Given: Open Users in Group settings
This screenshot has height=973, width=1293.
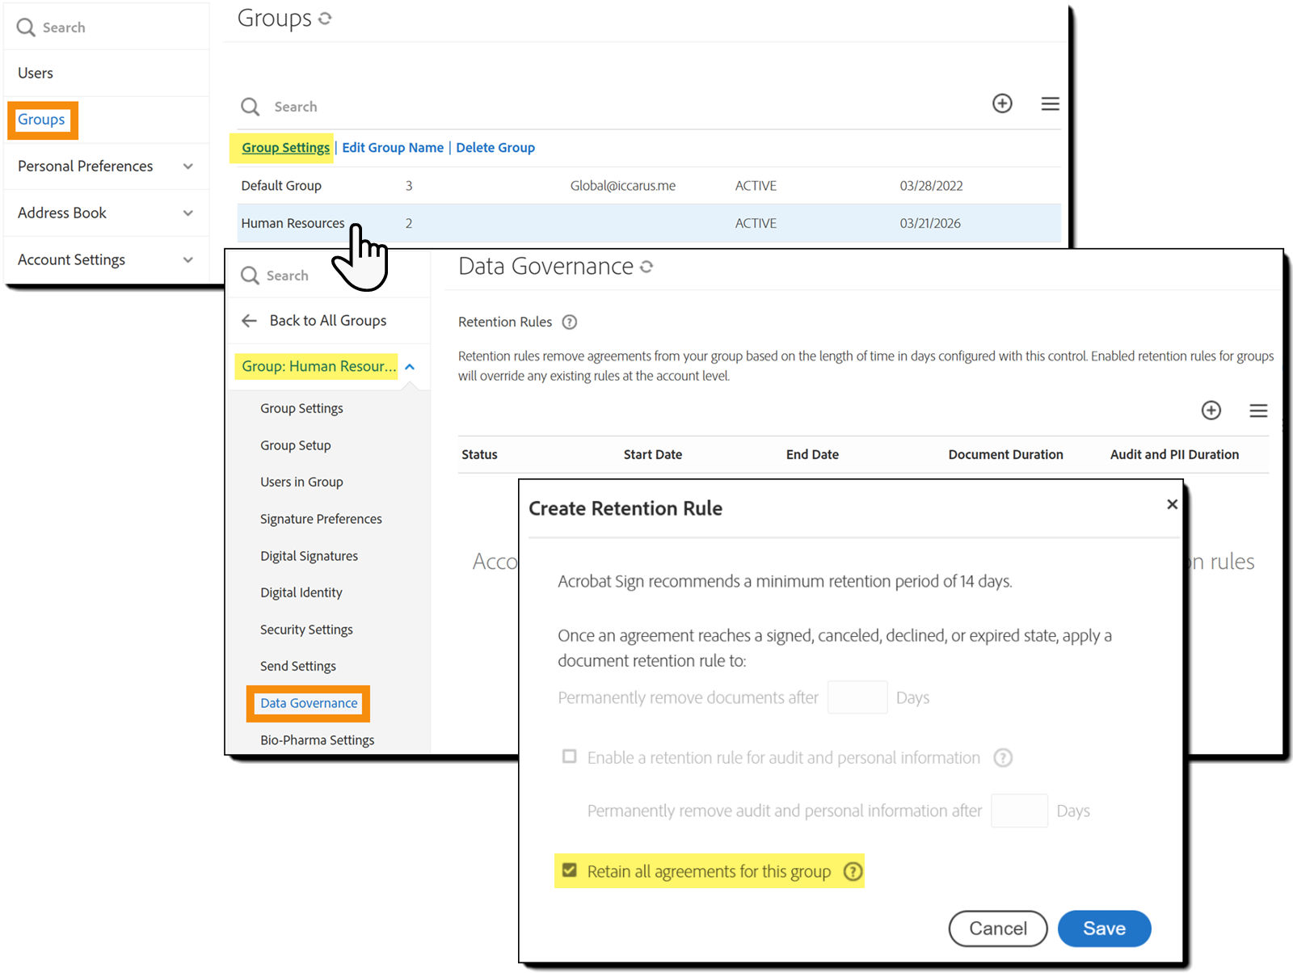Looking at the screenshot, I should click(301, 482).
